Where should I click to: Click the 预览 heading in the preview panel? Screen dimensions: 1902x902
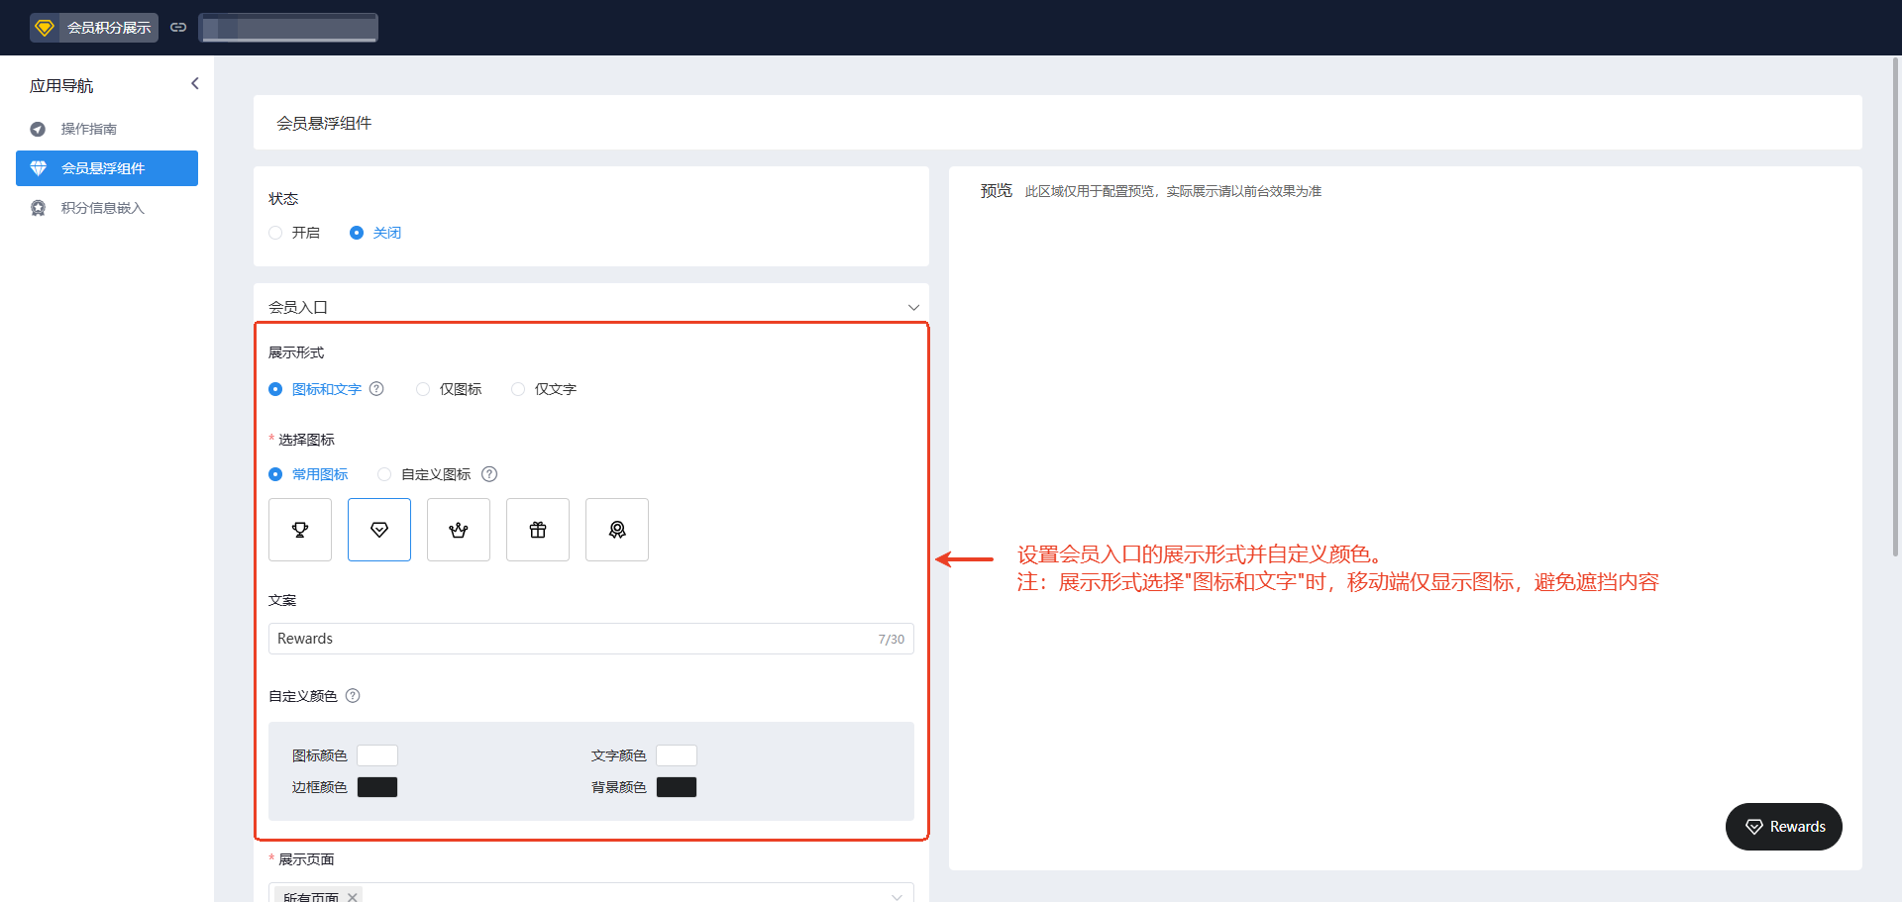point(997,190)
